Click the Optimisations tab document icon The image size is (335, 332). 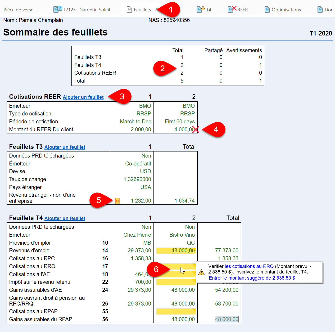tap(267, 10)
